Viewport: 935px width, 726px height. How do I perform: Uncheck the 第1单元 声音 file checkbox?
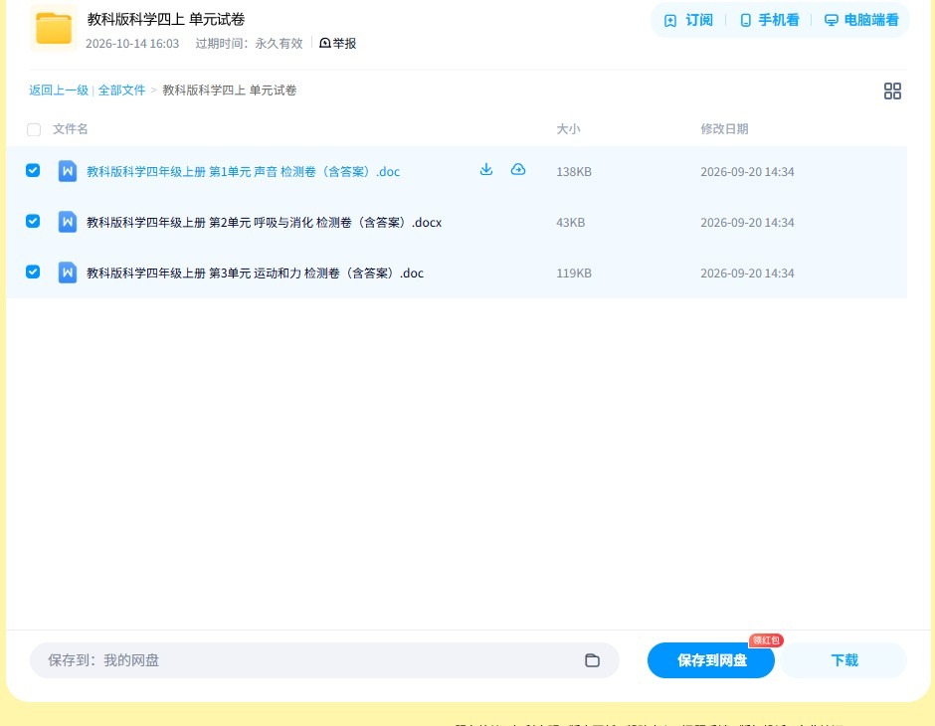coord(33,170)
